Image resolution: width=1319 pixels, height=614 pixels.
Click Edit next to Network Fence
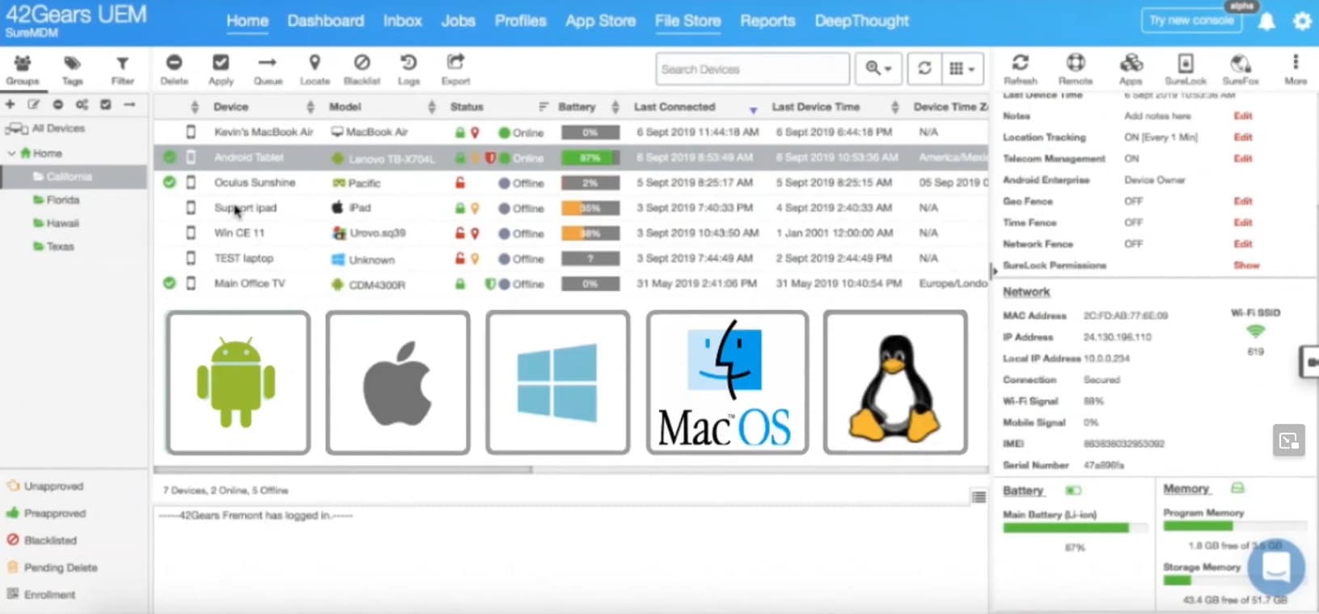[1243, 244]
